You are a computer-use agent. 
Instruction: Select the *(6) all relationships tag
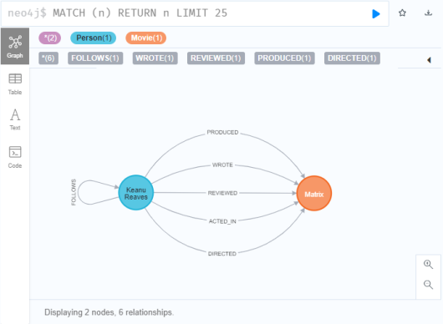coord(48,58)
